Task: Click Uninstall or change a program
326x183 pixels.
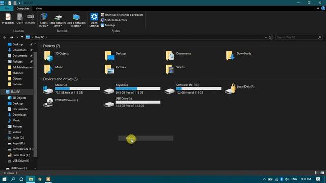Action: click(122, 15)
